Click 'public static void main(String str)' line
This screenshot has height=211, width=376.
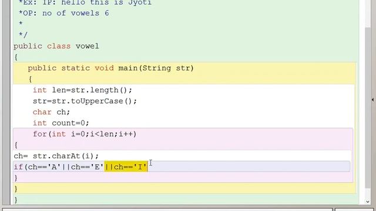coord(110,68)
